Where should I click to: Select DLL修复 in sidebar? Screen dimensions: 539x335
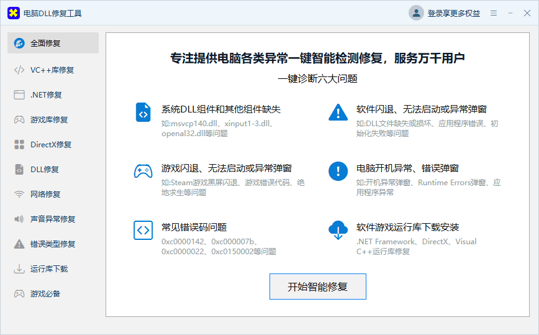pos(53,169)
